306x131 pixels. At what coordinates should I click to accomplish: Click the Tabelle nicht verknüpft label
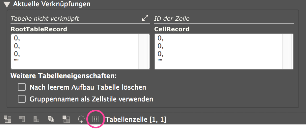click(x=45, y=18)
